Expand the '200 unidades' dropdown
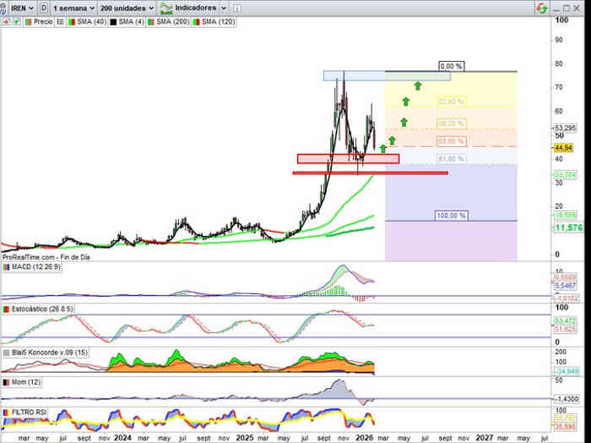The height and width of the screenshot is (443, 591). click(127, 7)
